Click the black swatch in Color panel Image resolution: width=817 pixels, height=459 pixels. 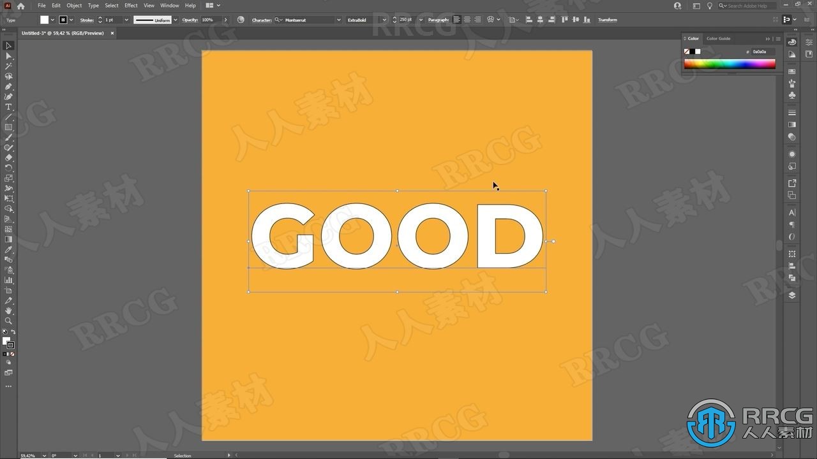(692, 52)
